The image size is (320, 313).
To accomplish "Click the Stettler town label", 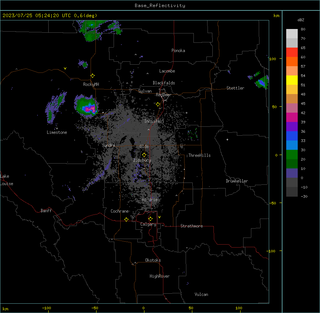I will (235, 88).
